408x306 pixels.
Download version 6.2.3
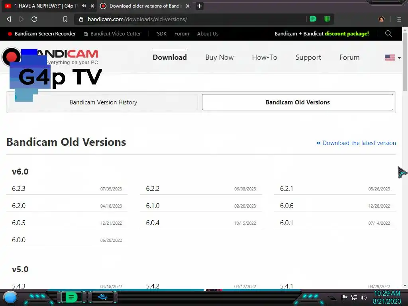[67, 188]
